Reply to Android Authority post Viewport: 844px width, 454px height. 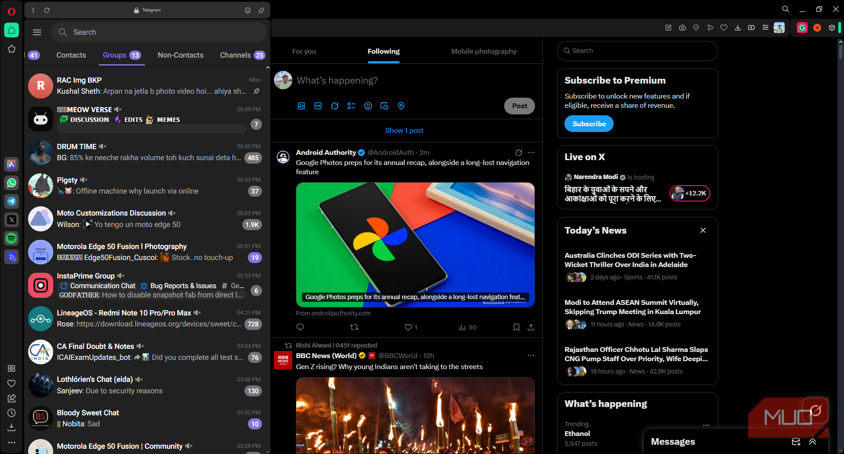click(x=300, y=327)
